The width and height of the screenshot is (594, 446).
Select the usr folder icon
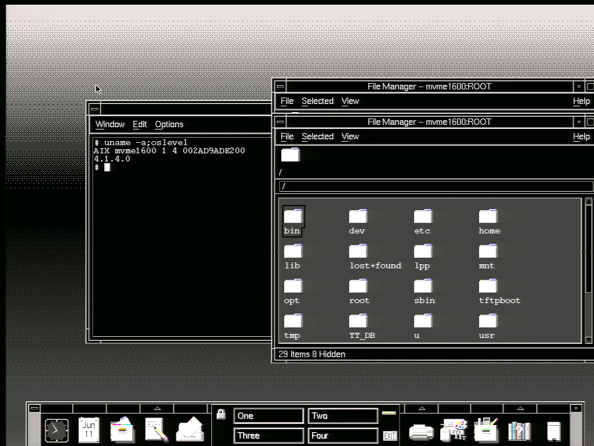point(488,321)
